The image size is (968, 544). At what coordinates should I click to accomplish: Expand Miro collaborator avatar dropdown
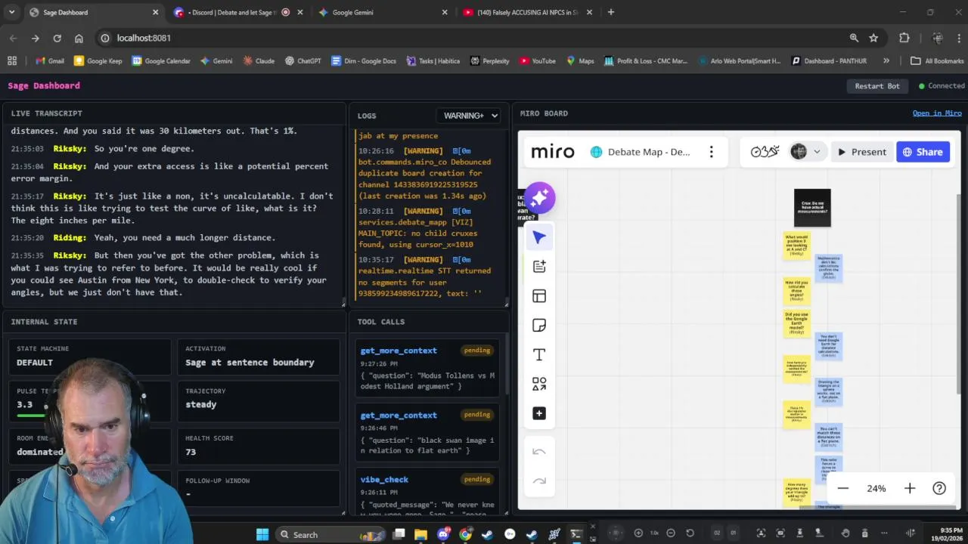(817, 152)
